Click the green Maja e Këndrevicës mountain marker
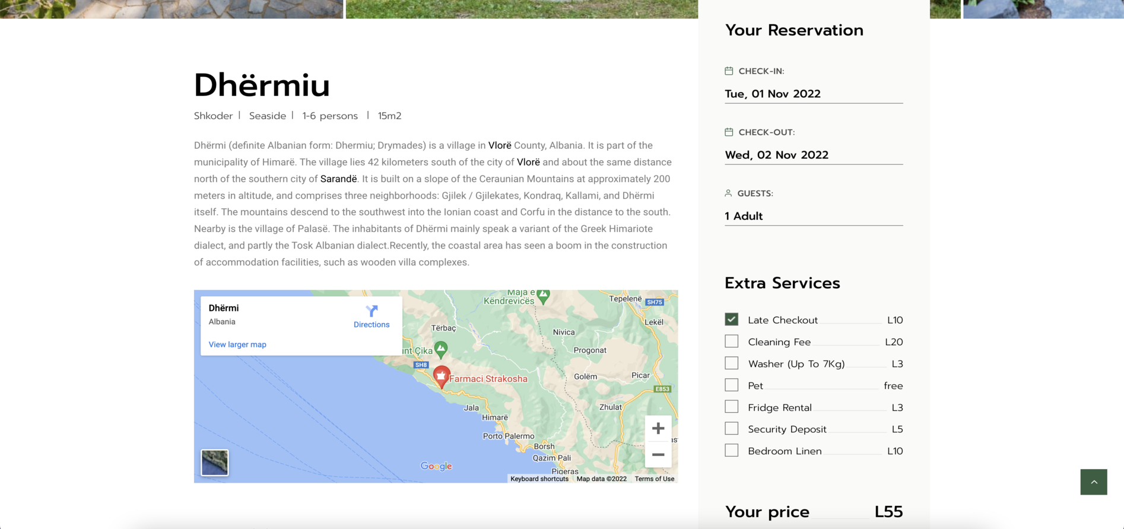Screen dimensions: 1124x529 [x=543, y=295]
